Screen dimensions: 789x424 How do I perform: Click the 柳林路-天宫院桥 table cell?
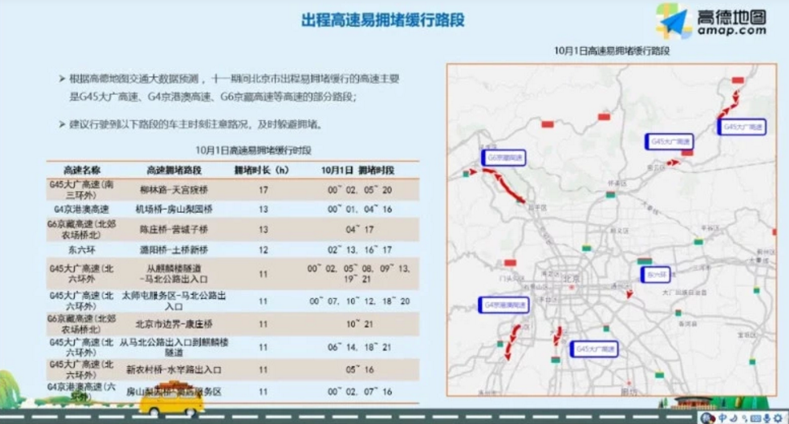tap(176, 189)
